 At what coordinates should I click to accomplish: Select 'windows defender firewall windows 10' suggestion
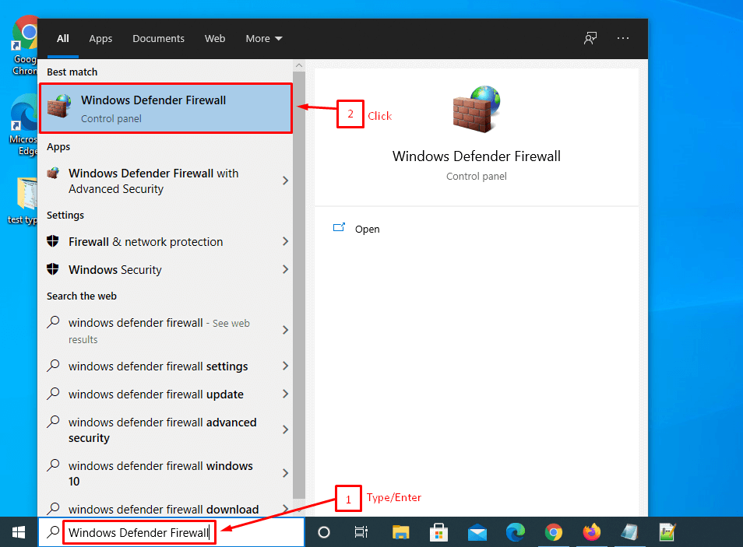coord(161,474)
